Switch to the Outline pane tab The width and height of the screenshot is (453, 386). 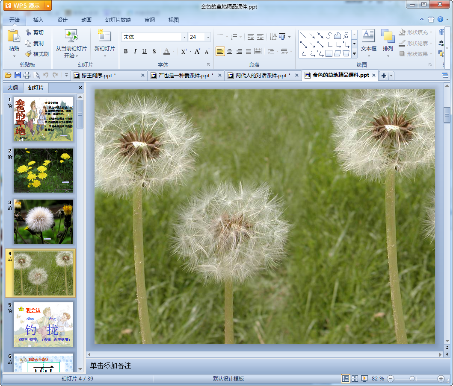(13, 88)
